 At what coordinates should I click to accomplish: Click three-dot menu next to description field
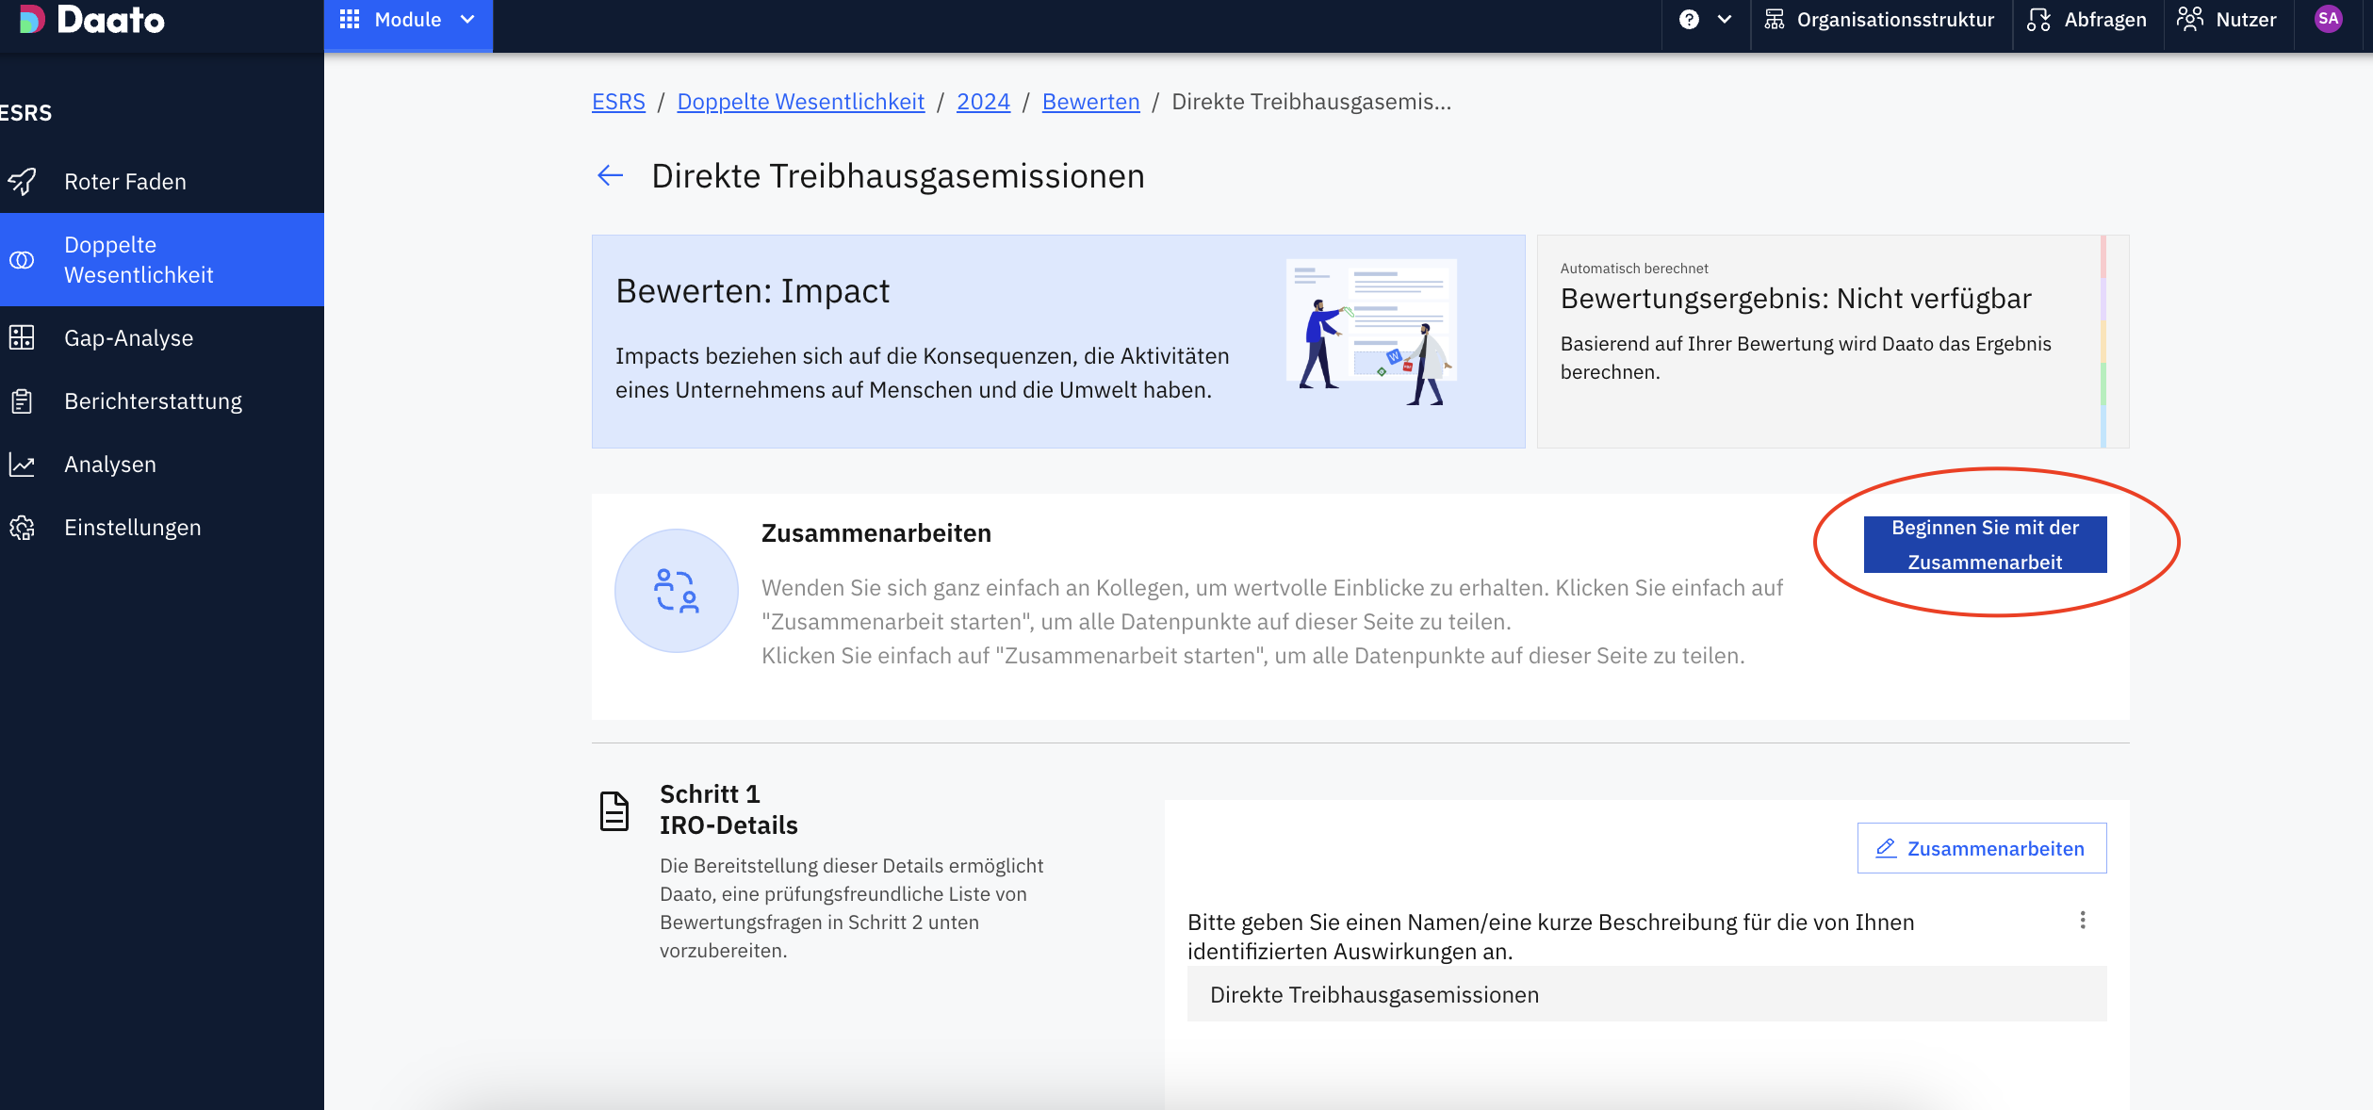pos(2083,921)
